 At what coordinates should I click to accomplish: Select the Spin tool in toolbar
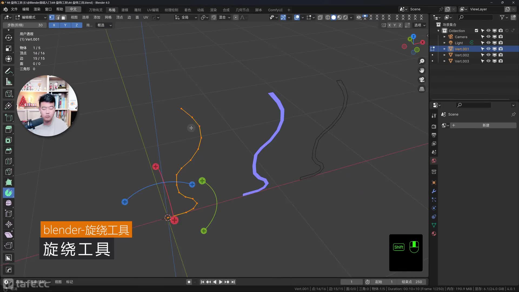9,193
